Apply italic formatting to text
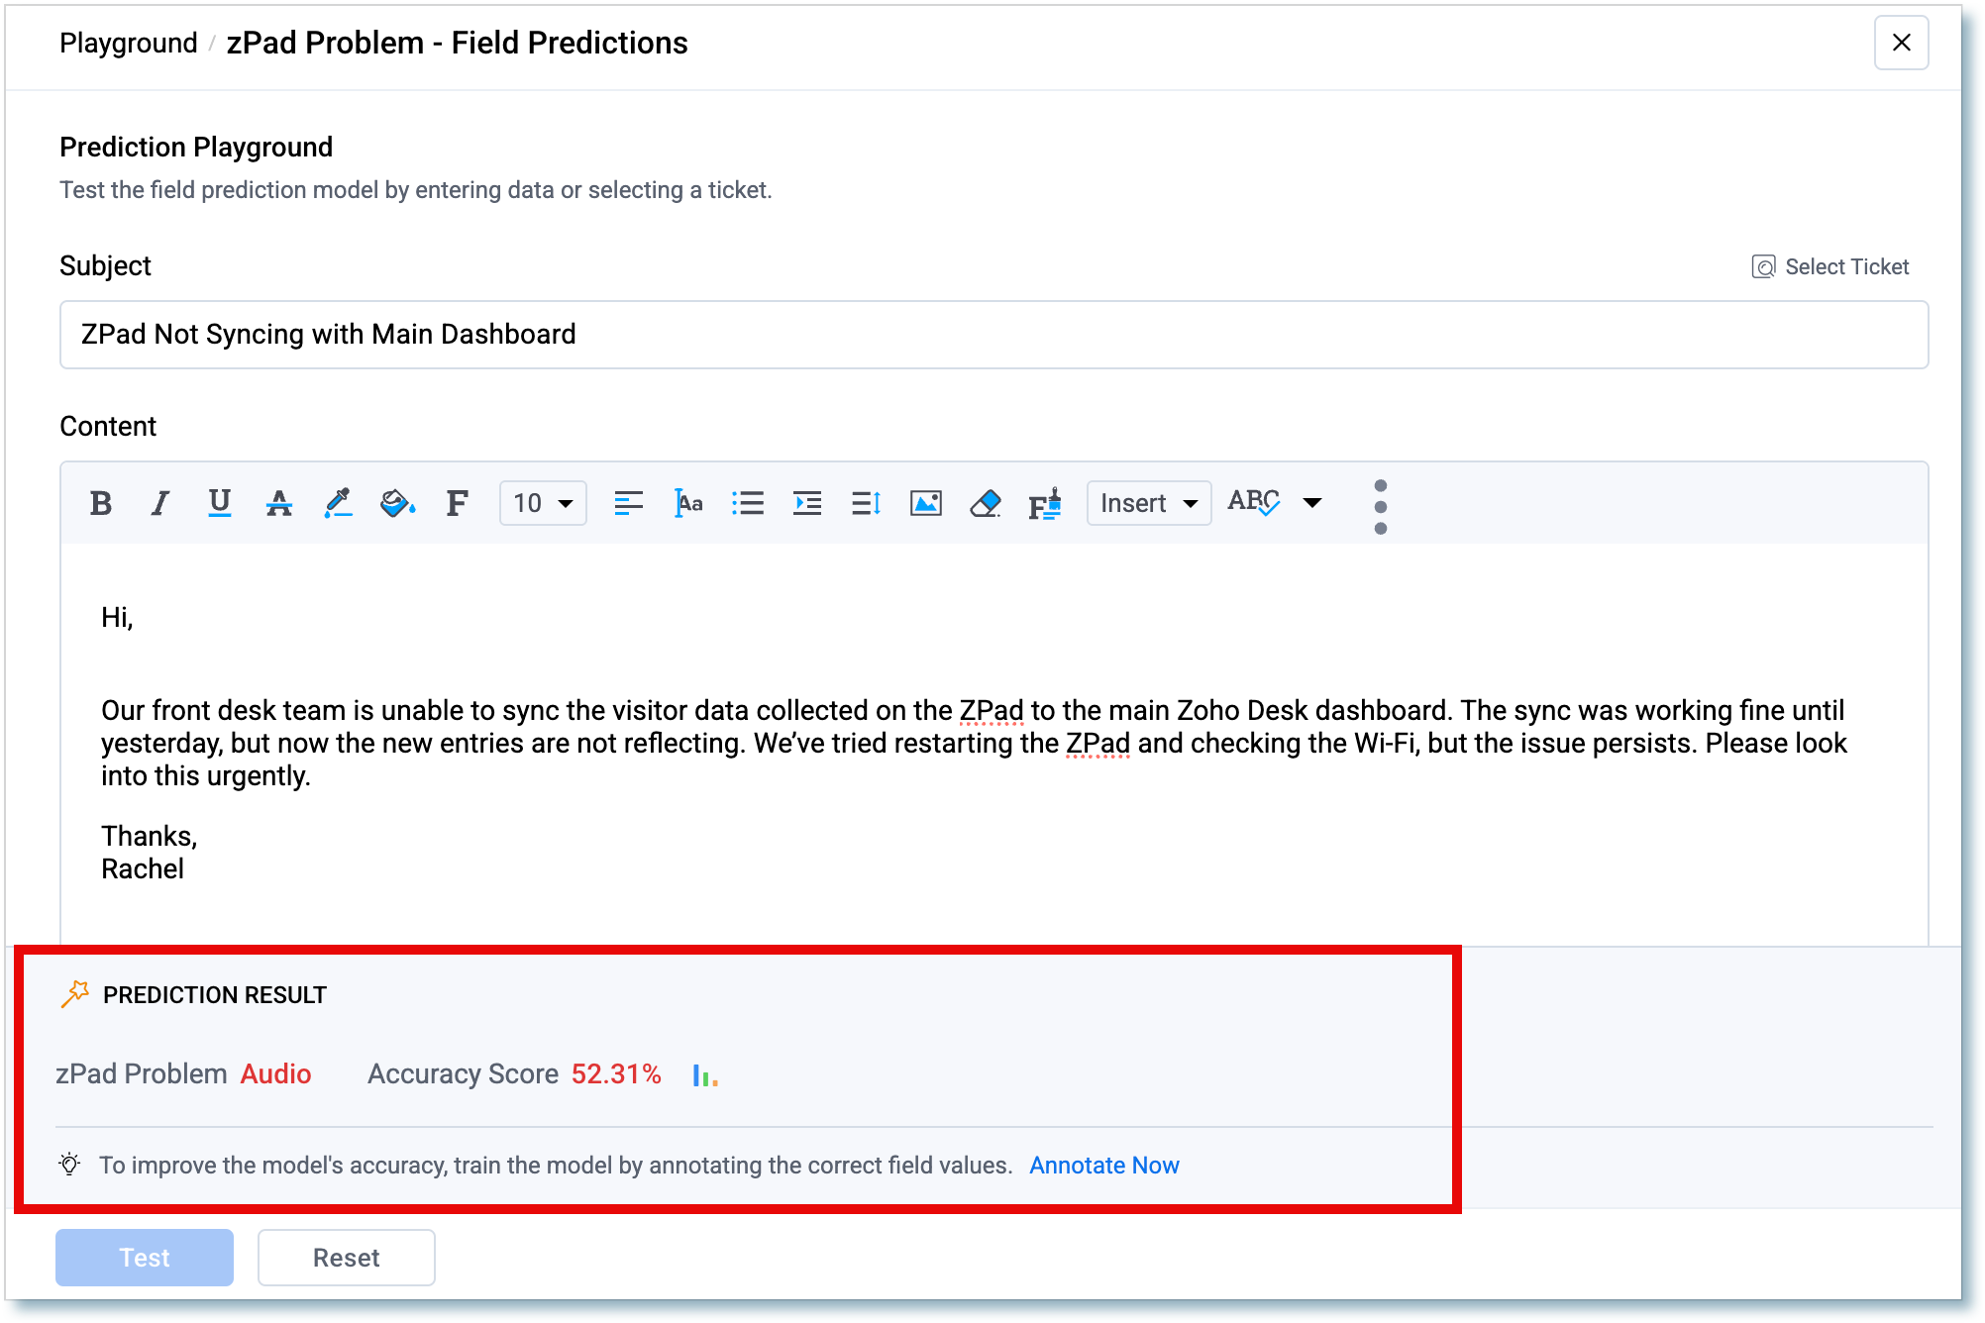The height and width of the screenshot is (1323, 1985). pos(159,503)
